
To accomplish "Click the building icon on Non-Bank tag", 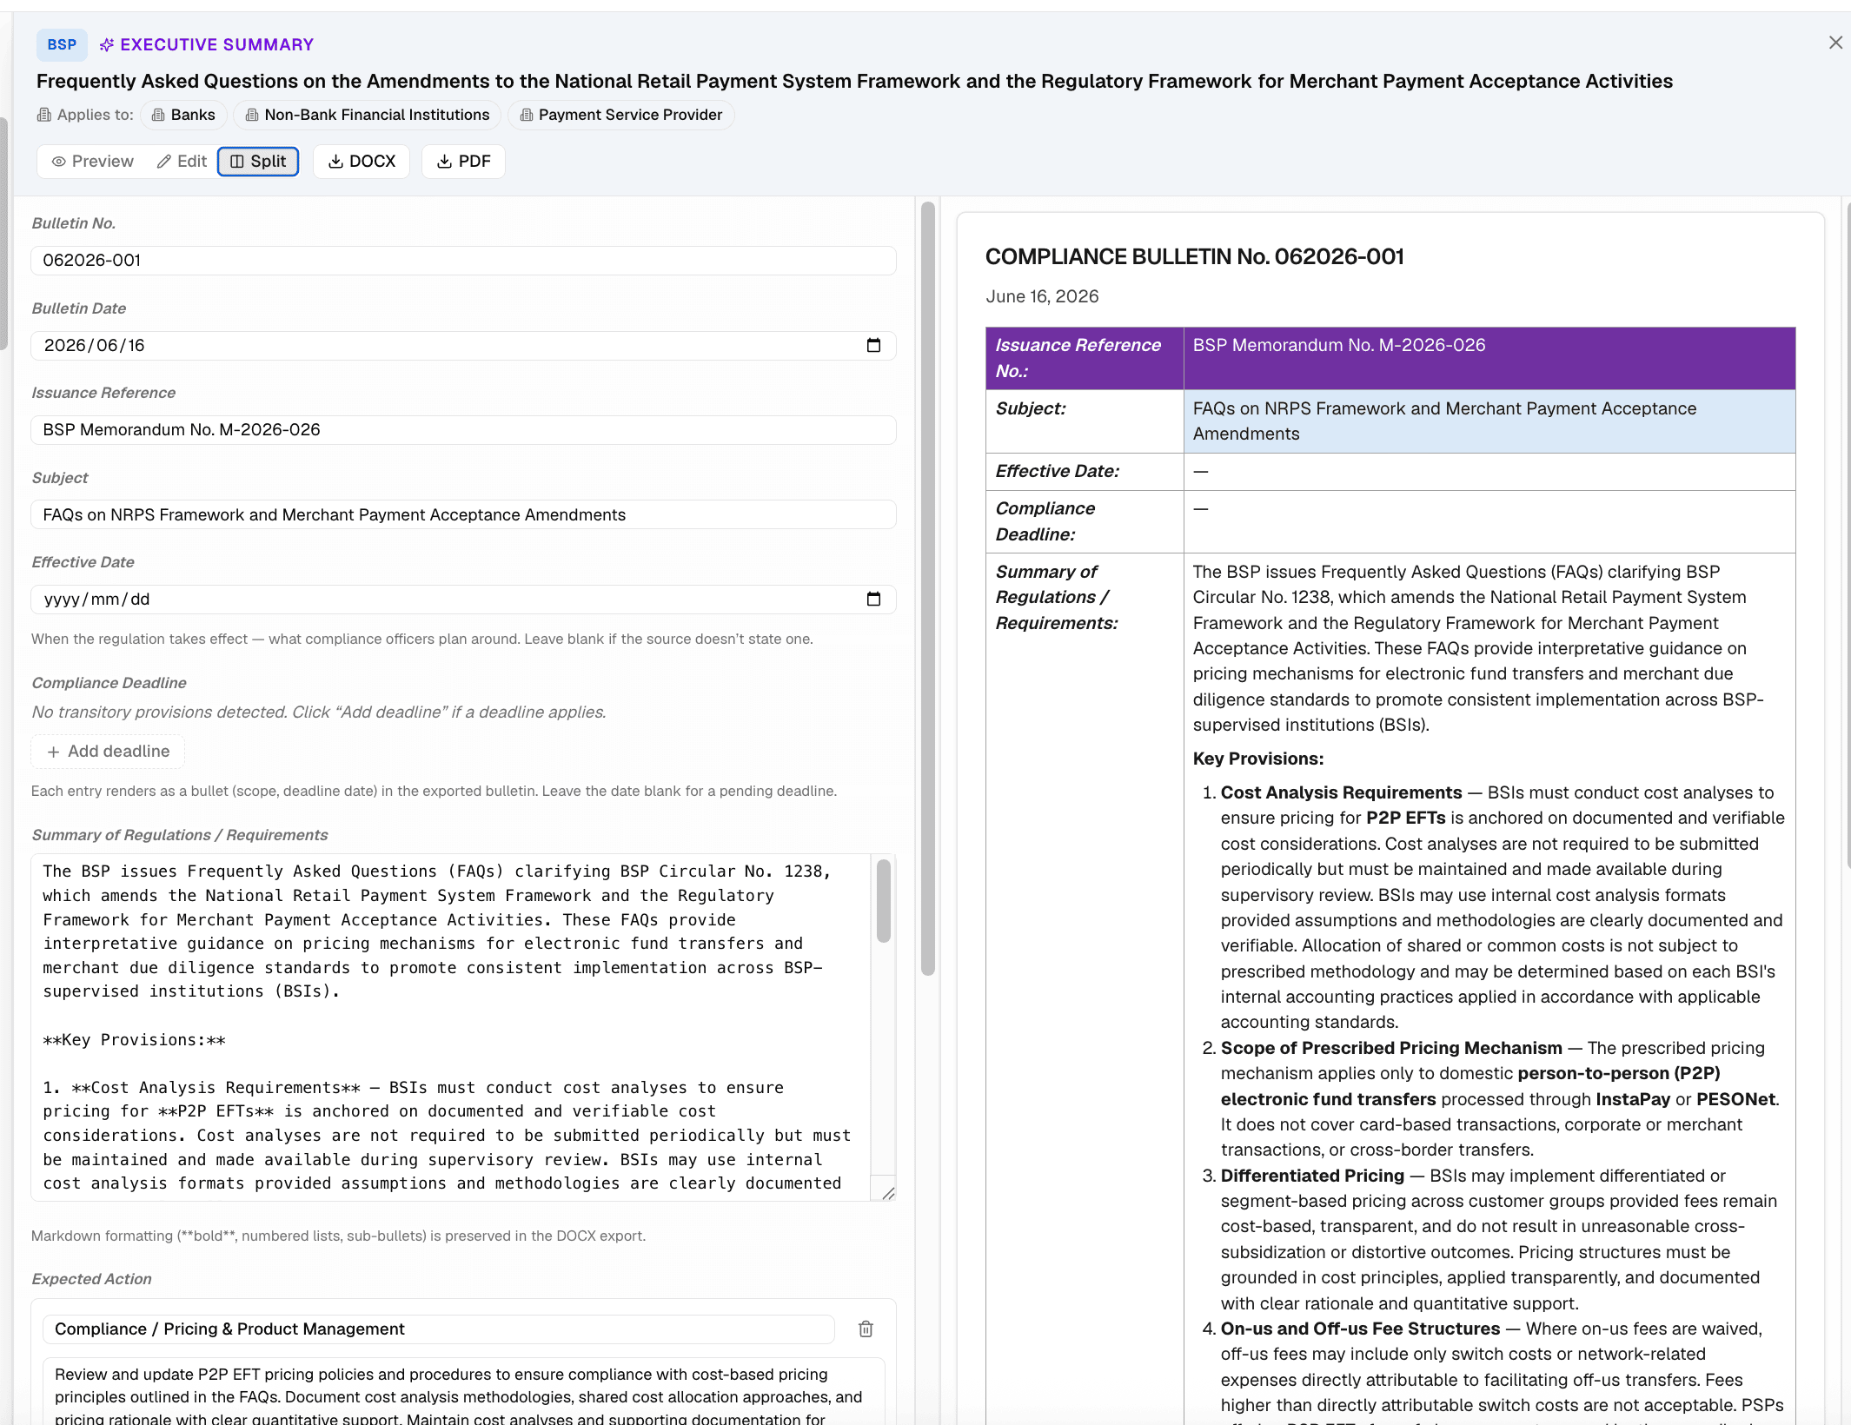I will (252, 115).
